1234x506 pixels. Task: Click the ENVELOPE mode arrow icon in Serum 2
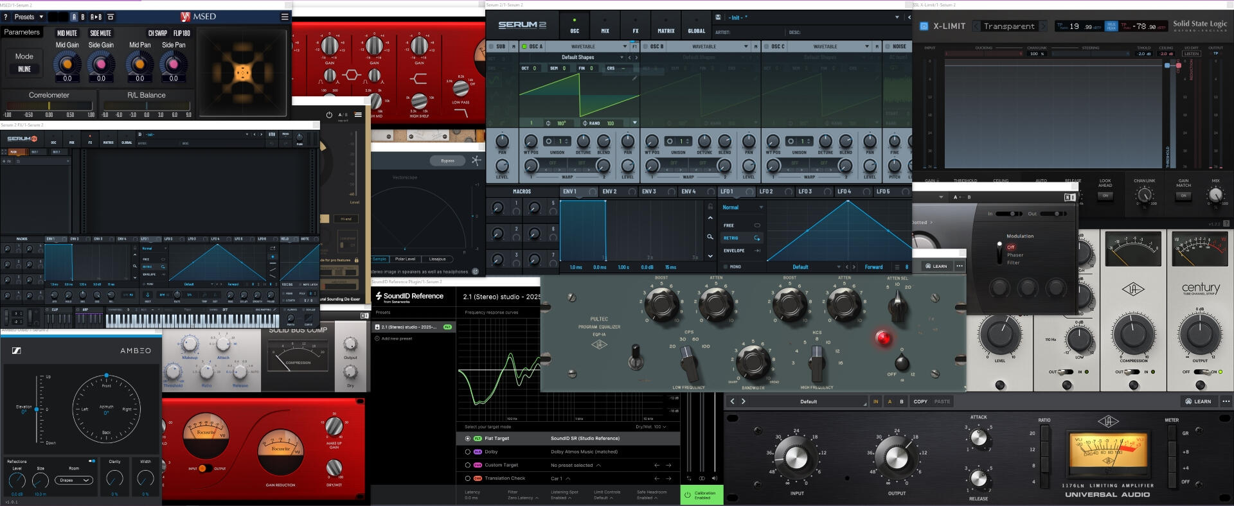tap(757, 250)
